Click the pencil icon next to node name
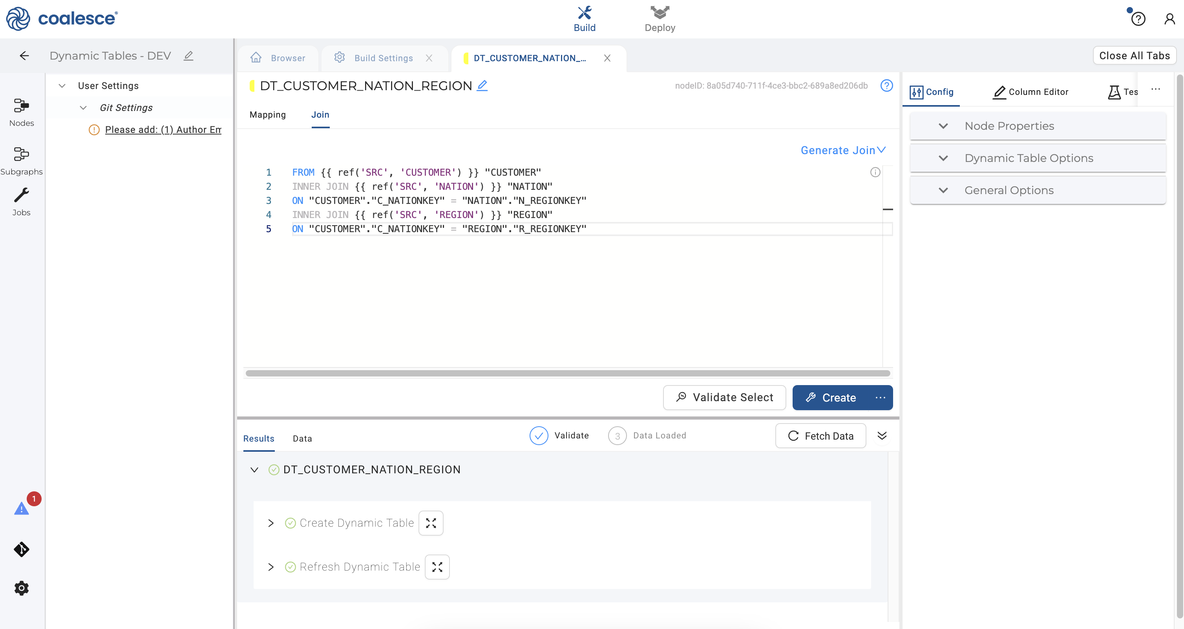This screenshot has height=629, width=1184. click(x=482, y=85)
